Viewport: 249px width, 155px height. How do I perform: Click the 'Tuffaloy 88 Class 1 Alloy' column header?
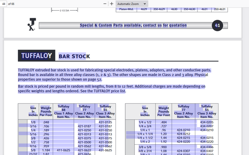64,111
